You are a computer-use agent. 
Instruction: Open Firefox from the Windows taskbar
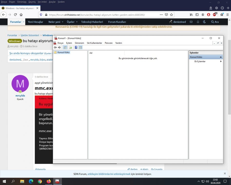(49, 181)
